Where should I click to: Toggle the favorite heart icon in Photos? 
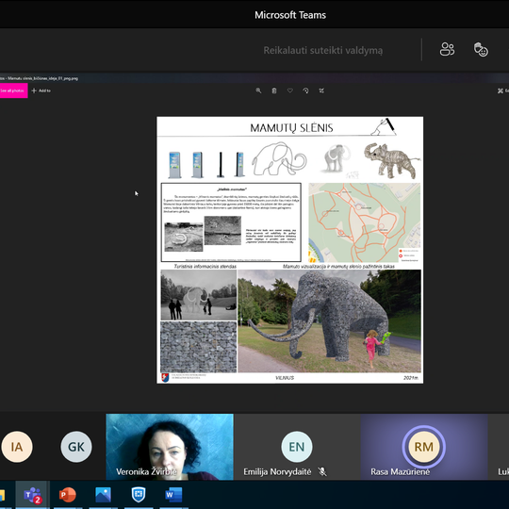[290, 90]
